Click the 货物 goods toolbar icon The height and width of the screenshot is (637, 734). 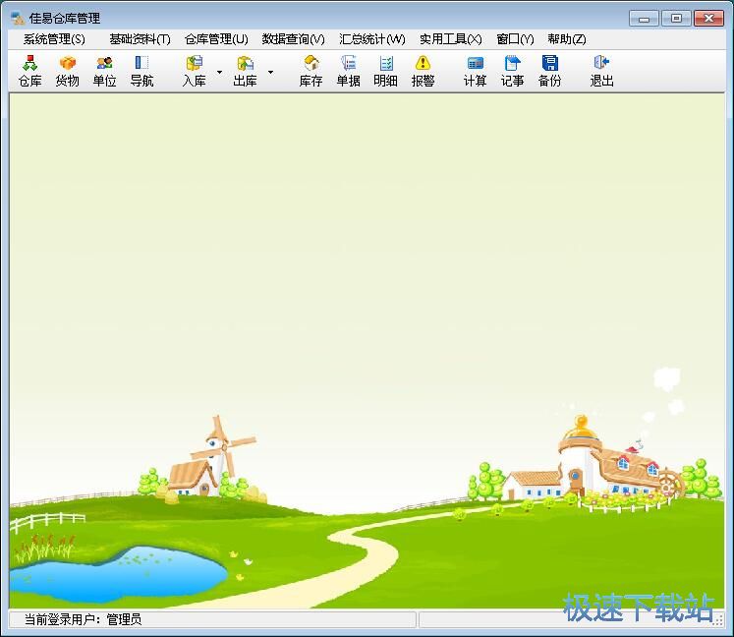tap(67, 71)
